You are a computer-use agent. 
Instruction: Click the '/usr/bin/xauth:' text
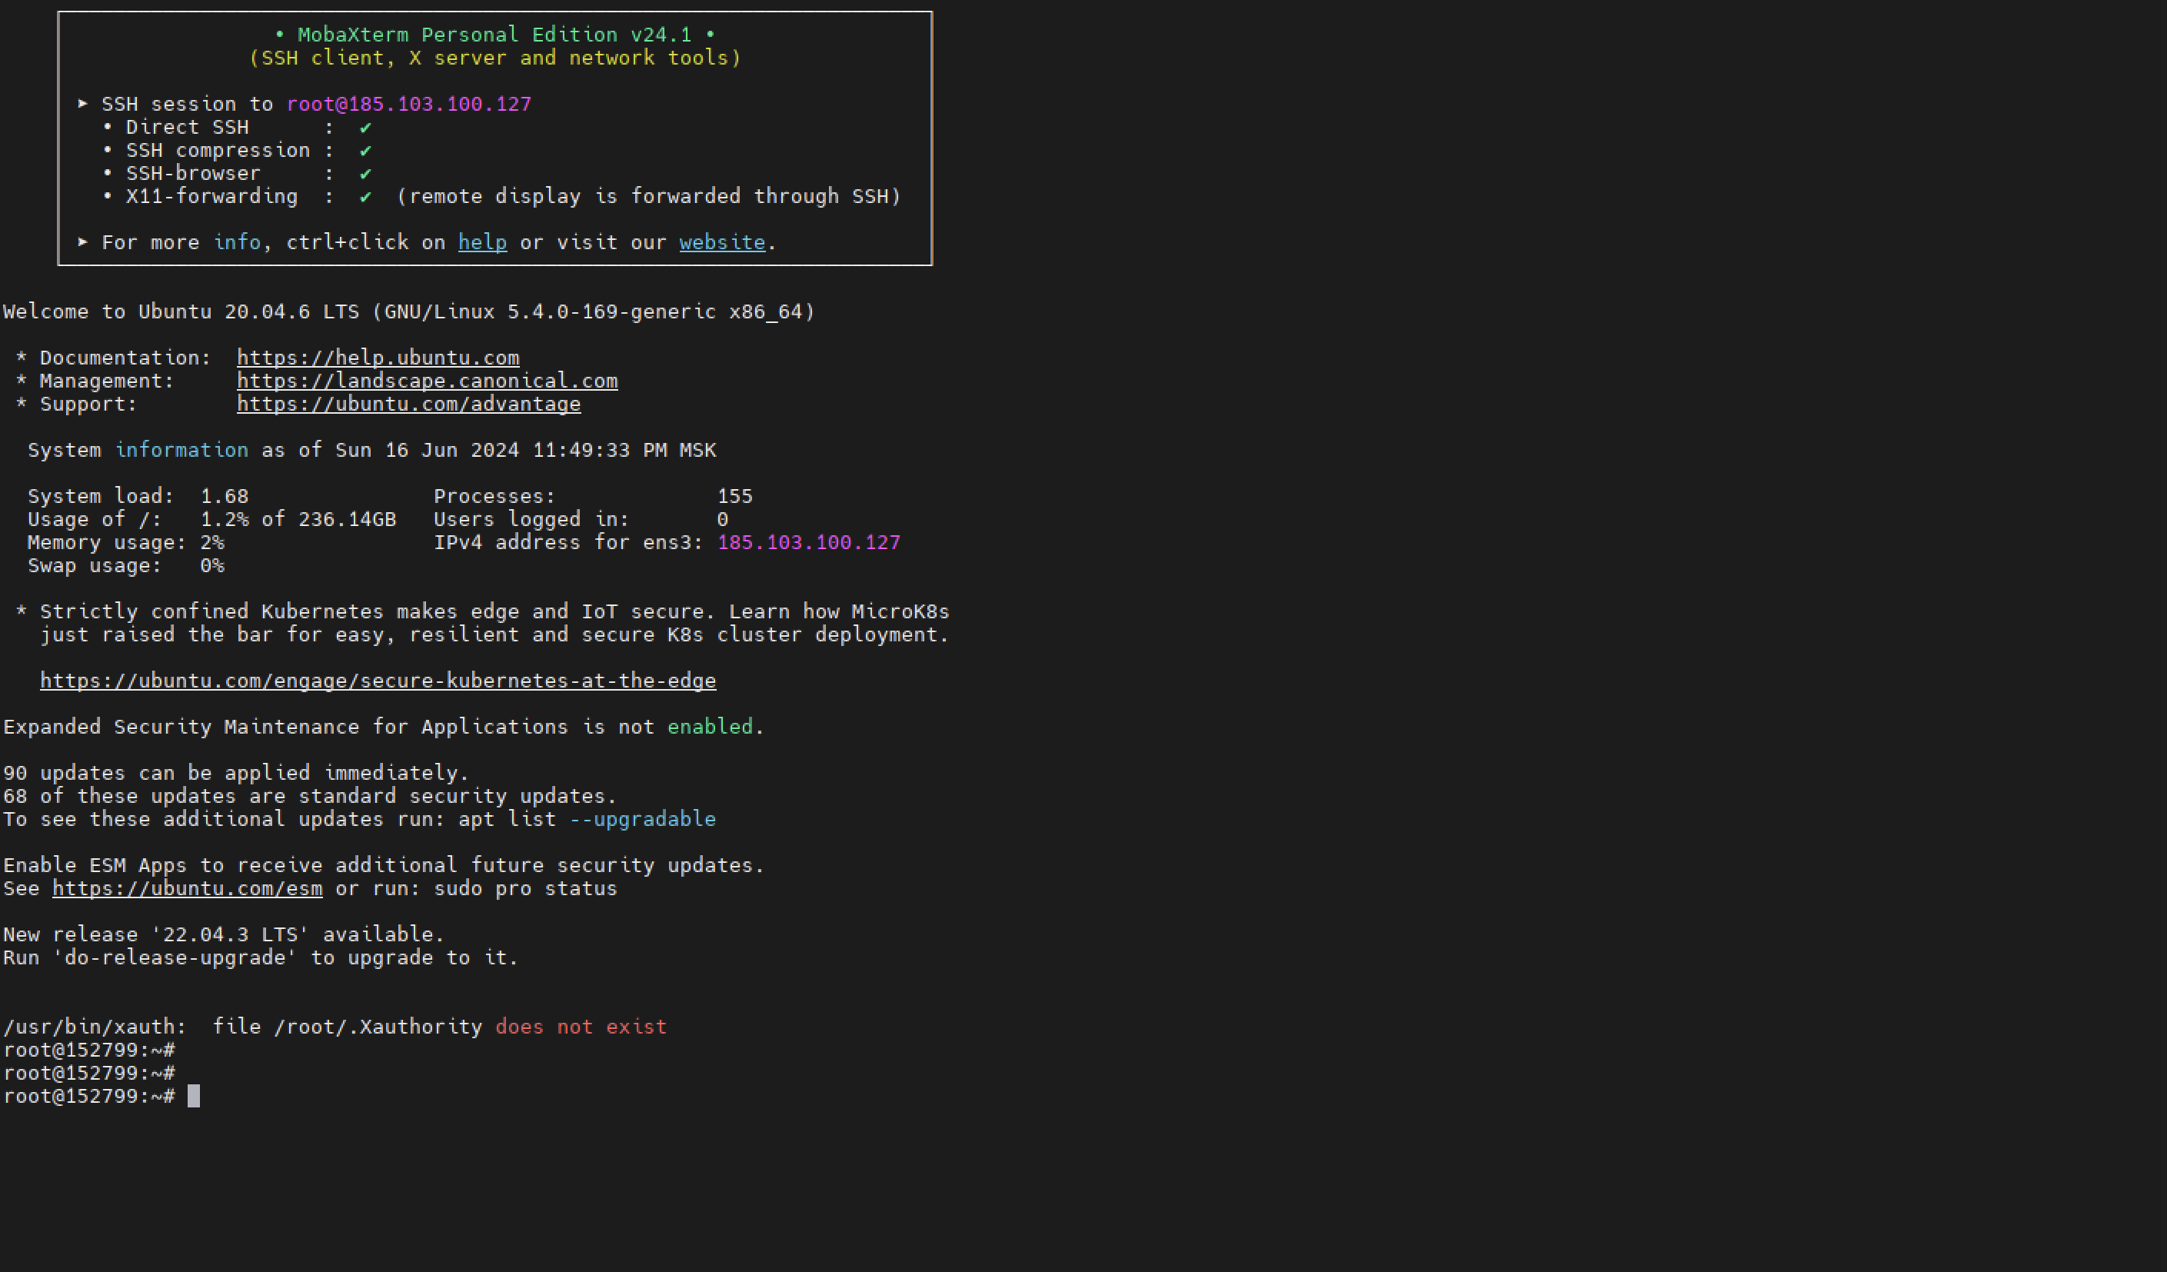point(95,1027)
